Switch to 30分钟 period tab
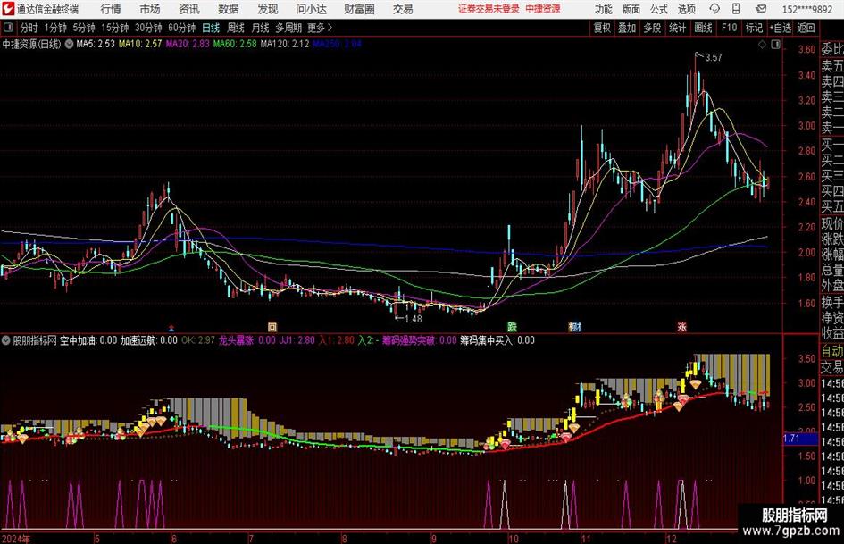This screenshot has height=544, width=844. [148, 28]
